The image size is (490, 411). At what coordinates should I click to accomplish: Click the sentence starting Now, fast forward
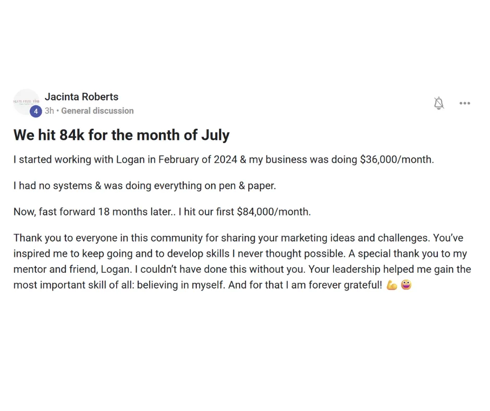[162, 212]
